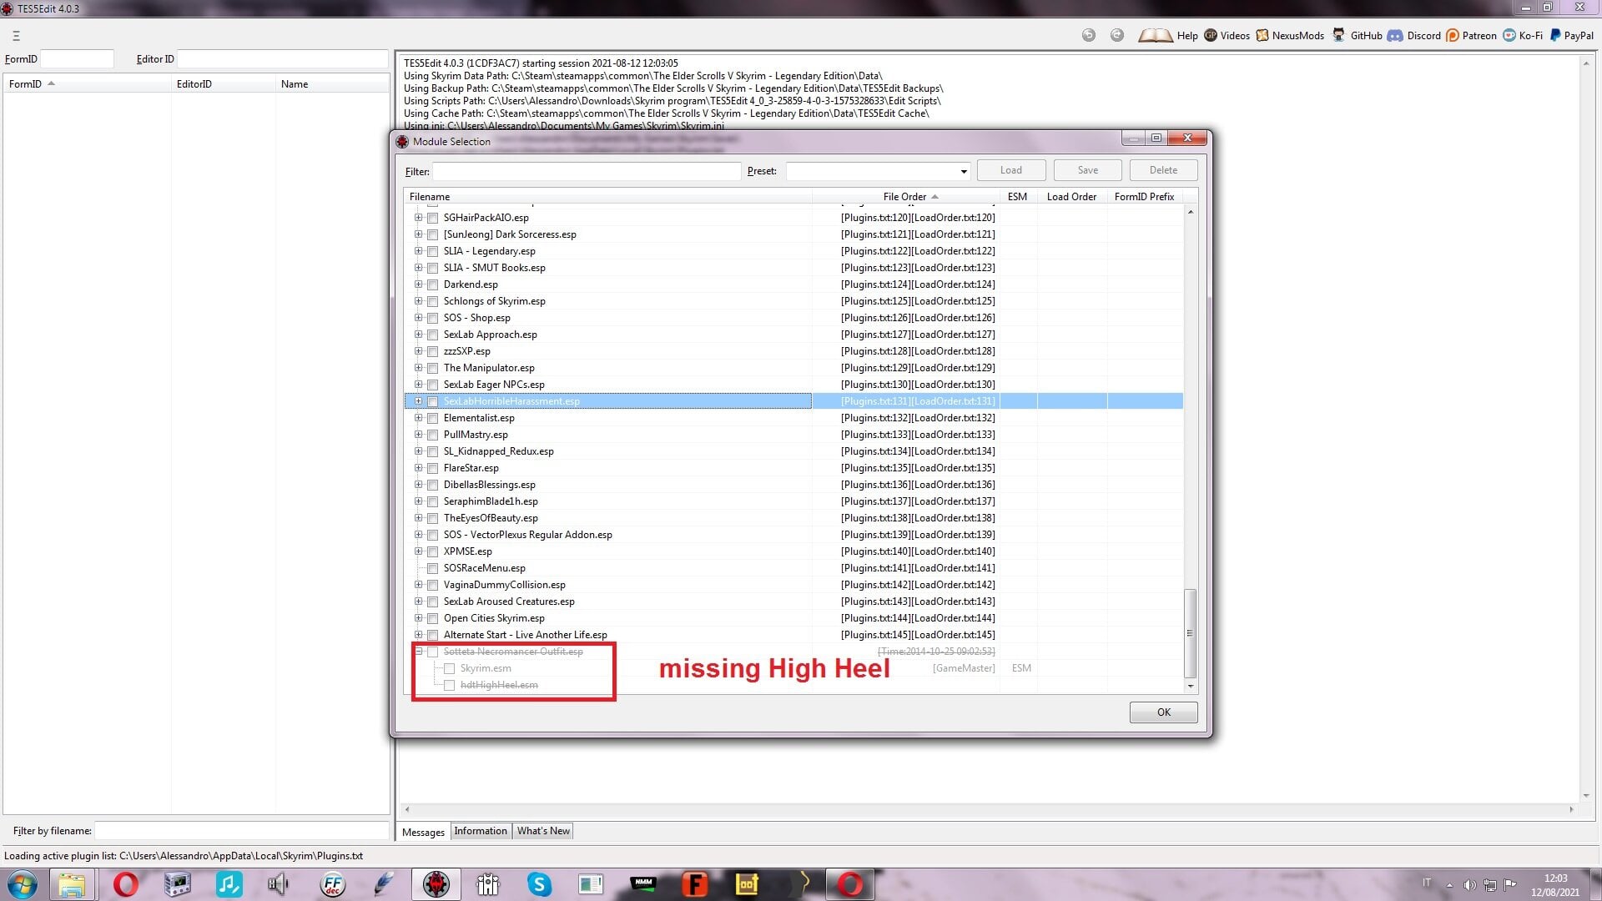
Task: Open the orange F taskbar app
Action: click(x=694, y=884)
